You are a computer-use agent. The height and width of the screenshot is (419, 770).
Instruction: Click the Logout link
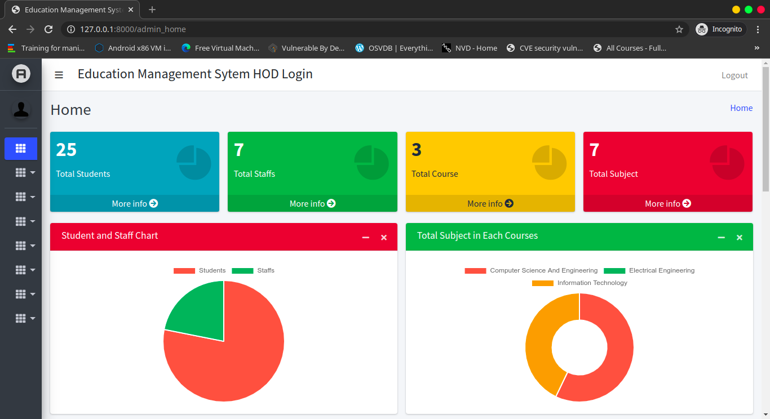coord(734,75)
